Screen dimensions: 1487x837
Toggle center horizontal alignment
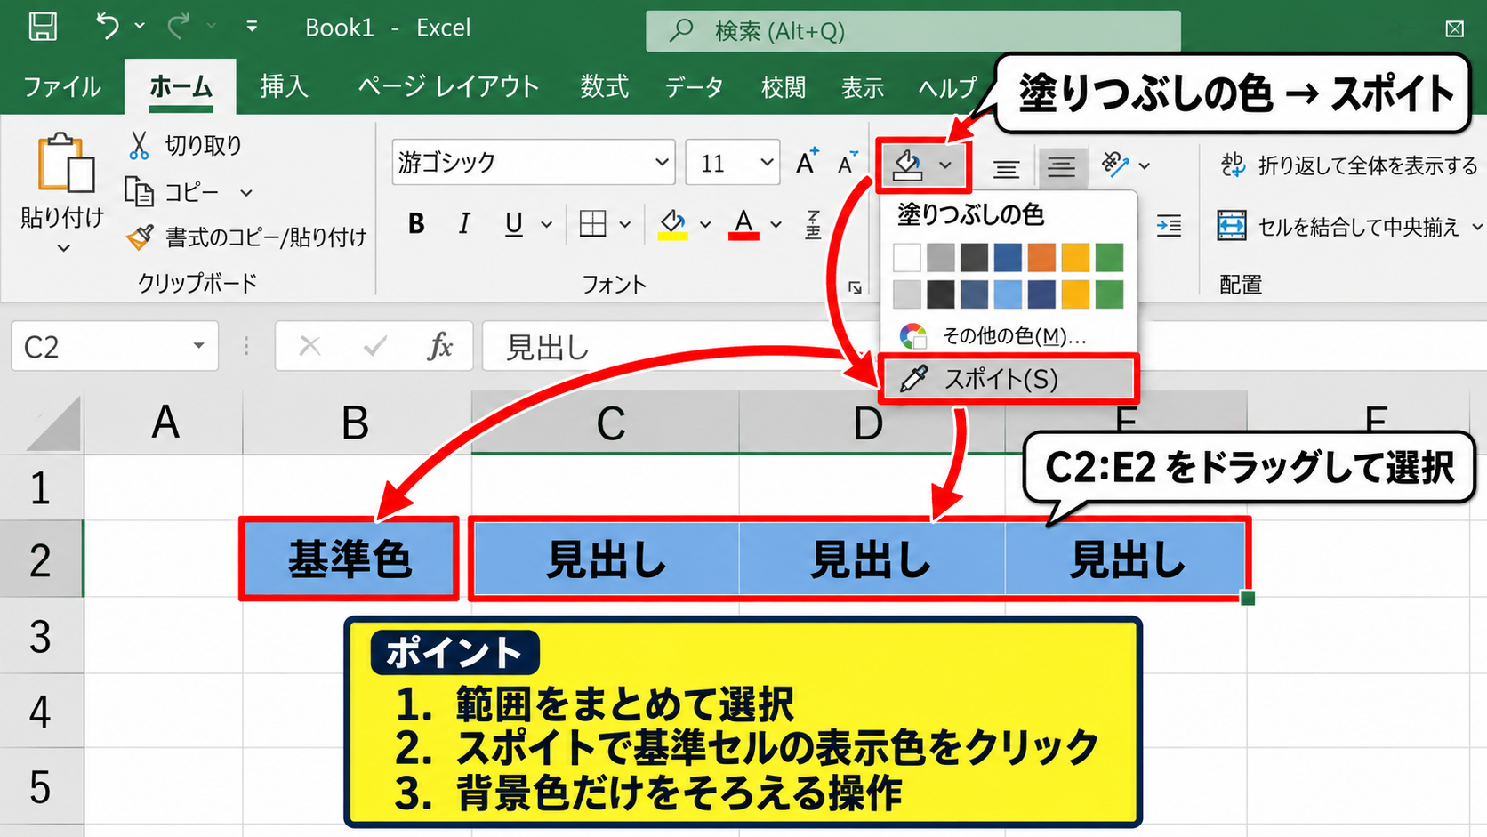(1061, 166)
